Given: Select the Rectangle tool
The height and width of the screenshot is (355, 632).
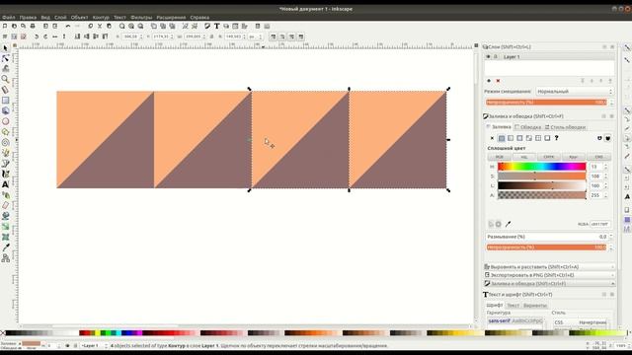Looking at the screenshot, I should click(5, 101).
